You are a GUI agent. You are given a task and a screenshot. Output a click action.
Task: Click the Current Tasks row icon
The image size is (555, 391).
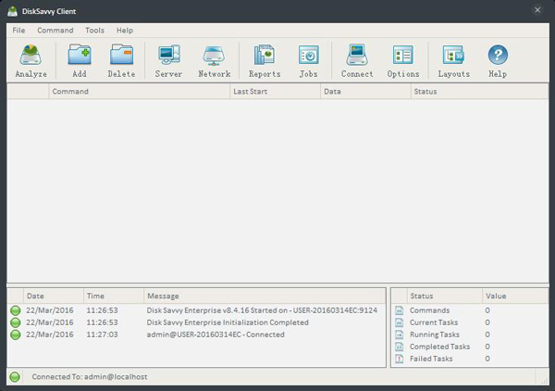click(400, 322)
